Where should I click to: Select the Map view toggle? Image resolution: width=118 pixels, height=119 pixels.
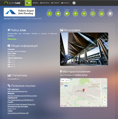point(63,81)
